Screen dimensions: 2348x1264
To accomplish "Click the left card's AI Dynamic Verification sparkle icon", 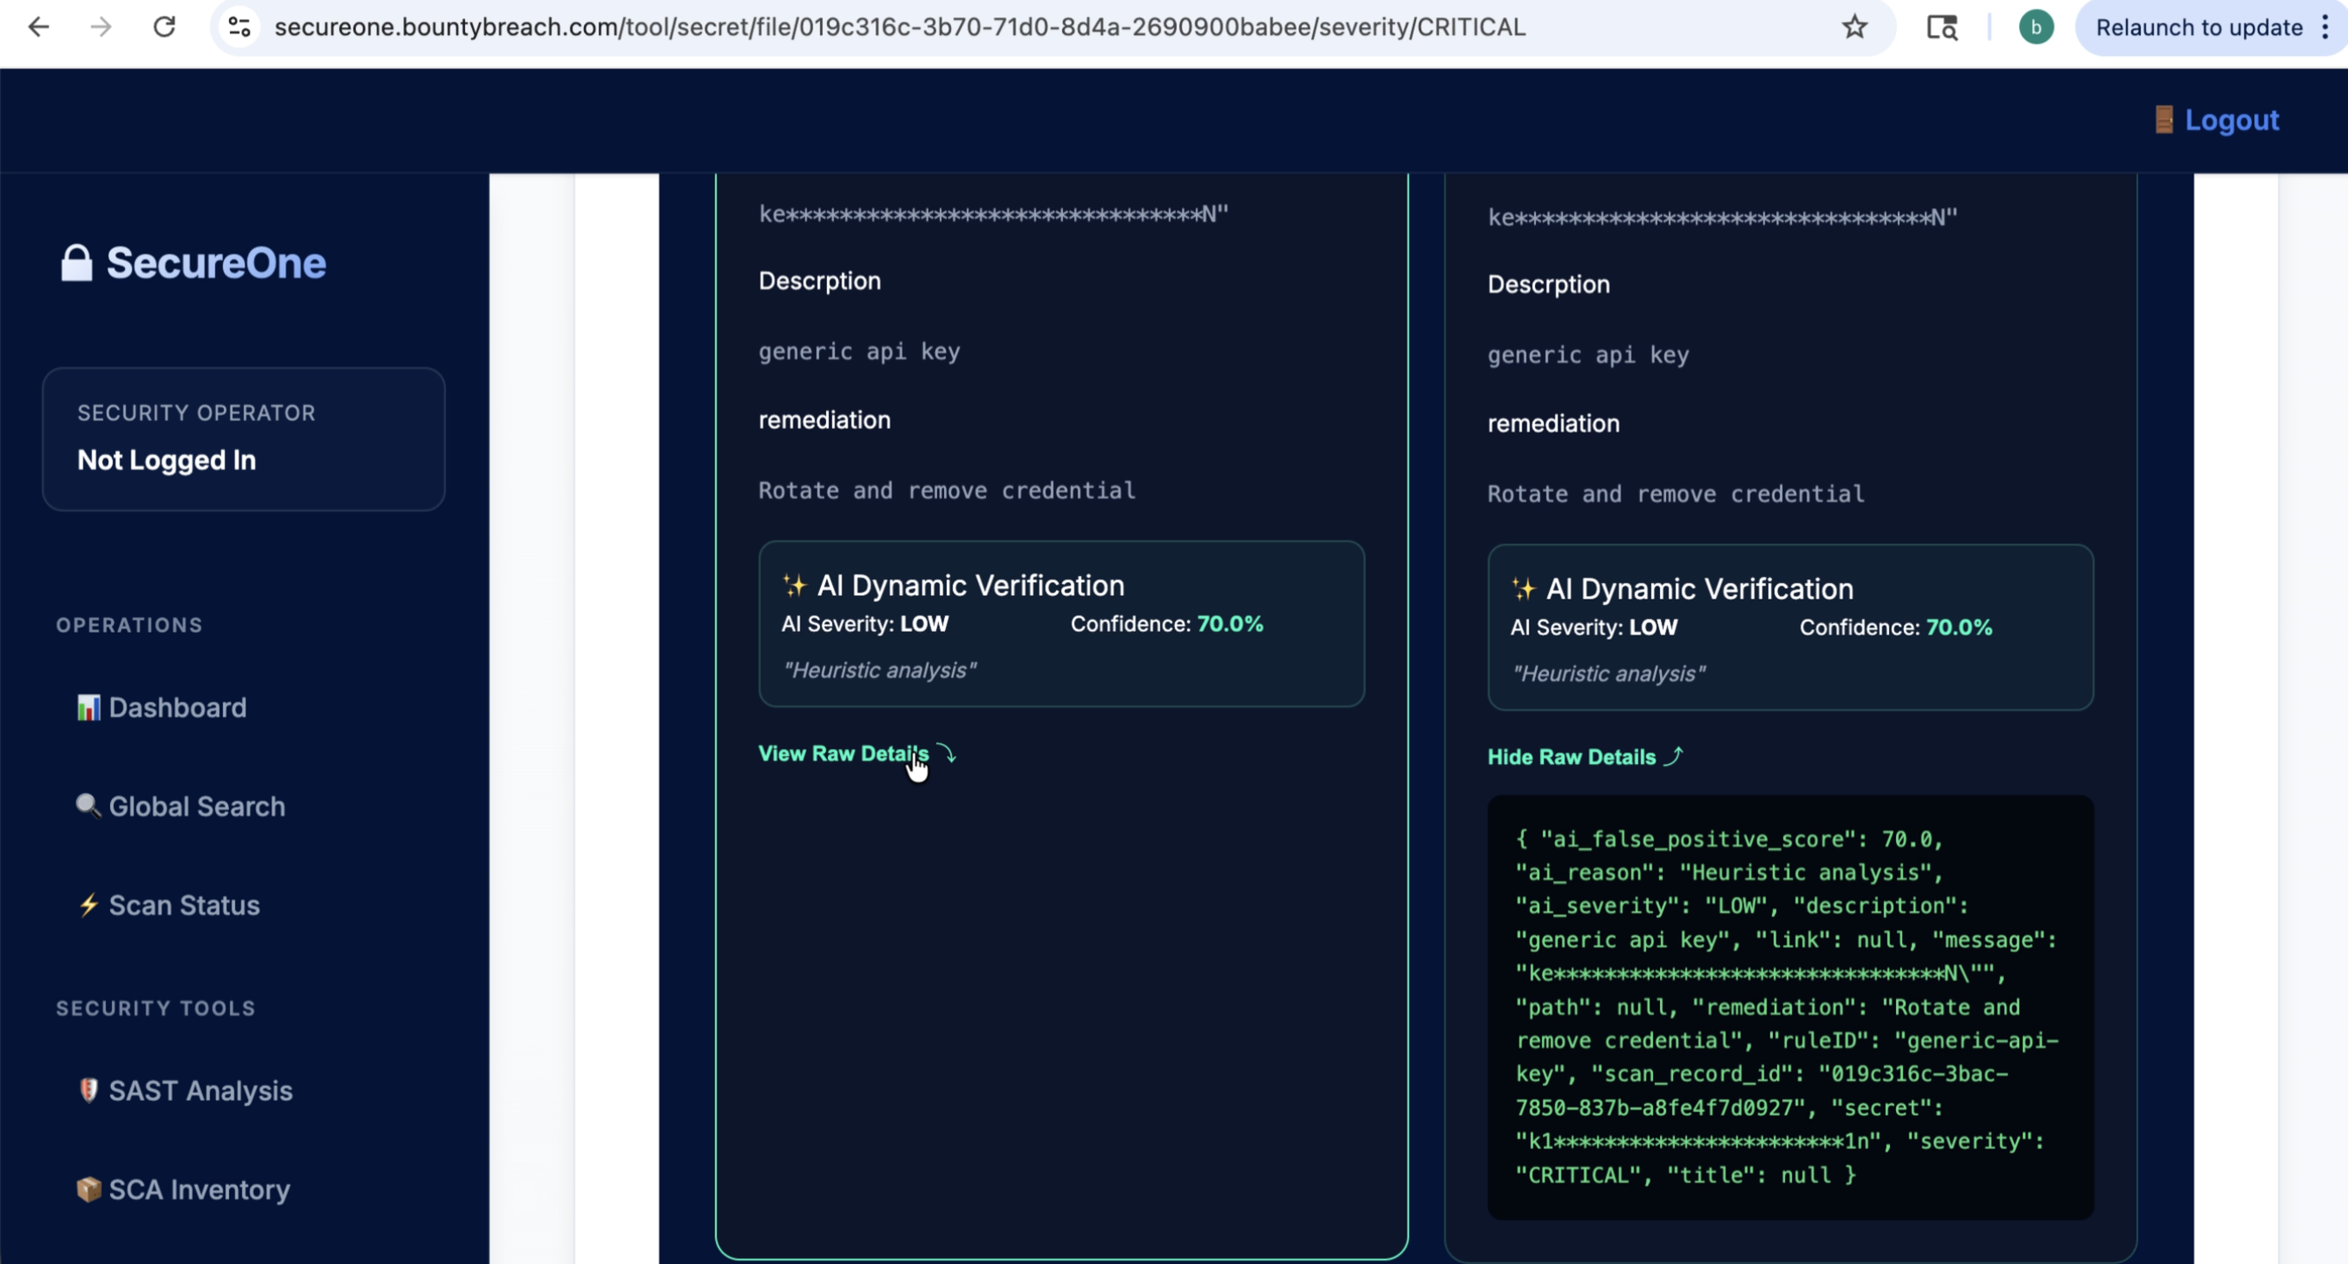I will [795, 585].
